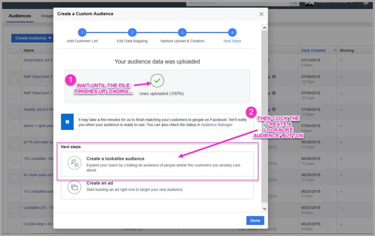The image size is (375, 236).
Task: Click step 1 Add Customer List circle
Action: point(82,33)
